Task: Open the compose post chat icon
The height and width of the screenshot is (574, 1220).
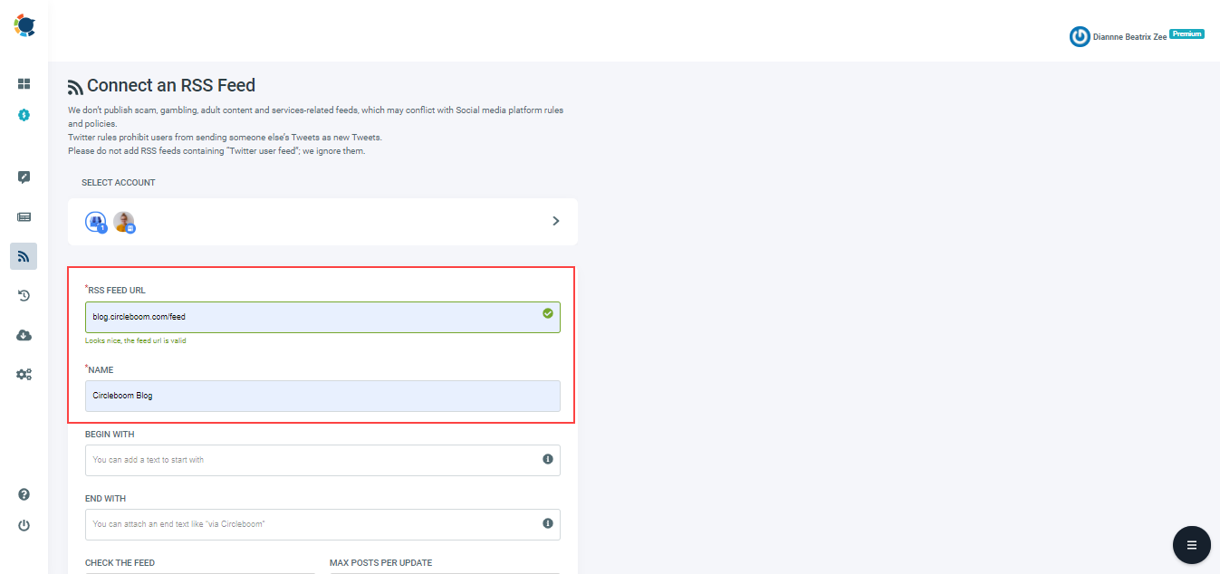Action: pos(24,177)
